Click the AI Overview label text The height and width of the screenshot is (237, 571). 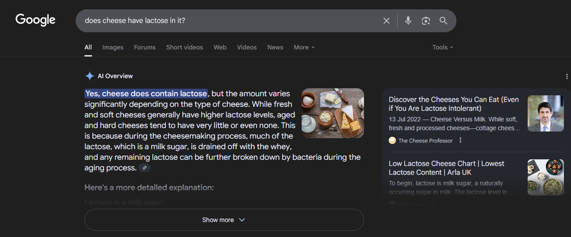tap(115, 76)
